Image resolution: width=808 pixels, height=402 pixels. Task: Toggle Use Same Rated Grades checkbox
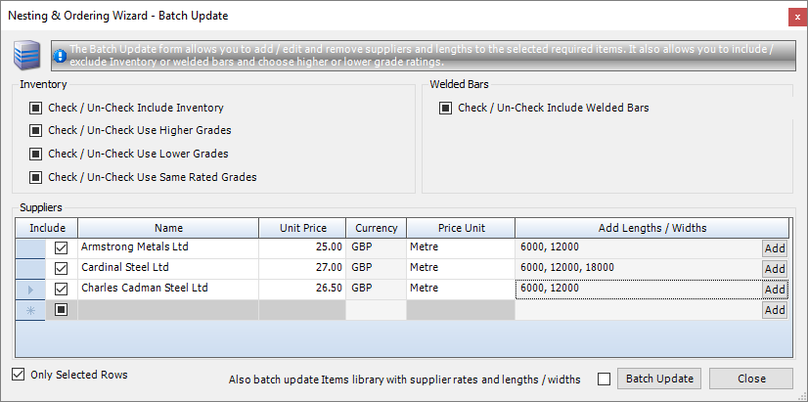(36, 178)
